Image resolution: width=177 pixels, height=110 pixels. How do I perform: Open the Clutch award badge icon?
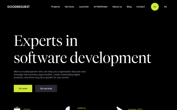point(17,108)
